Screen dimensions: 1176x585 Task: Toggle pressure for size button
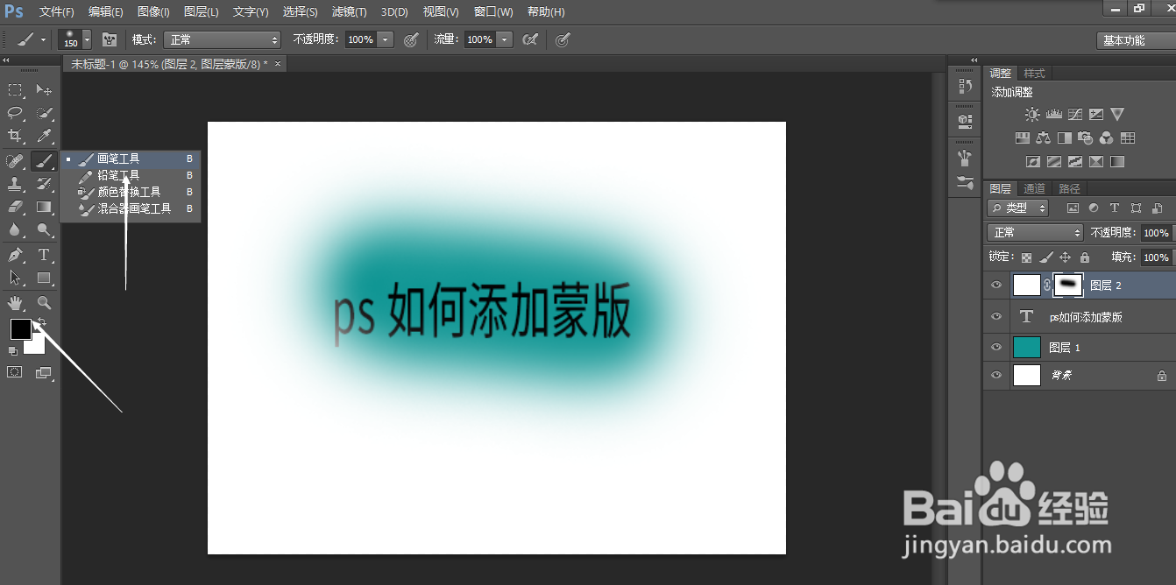(563, 39)
